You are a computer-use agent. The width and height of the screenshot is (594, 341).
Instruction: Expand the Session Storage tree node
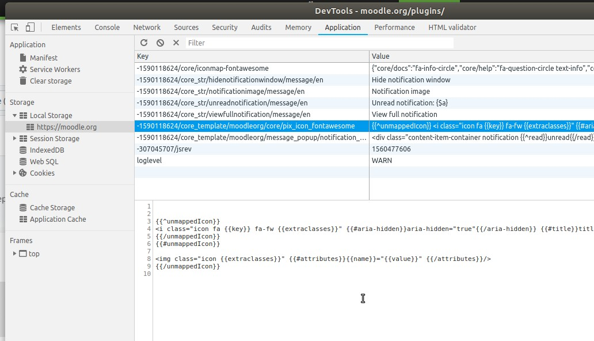pyautogui.click(x=14, y=138)
